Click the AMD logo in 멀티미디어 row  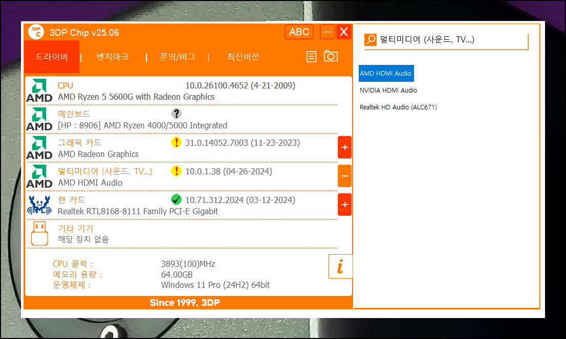click(39, 176)
